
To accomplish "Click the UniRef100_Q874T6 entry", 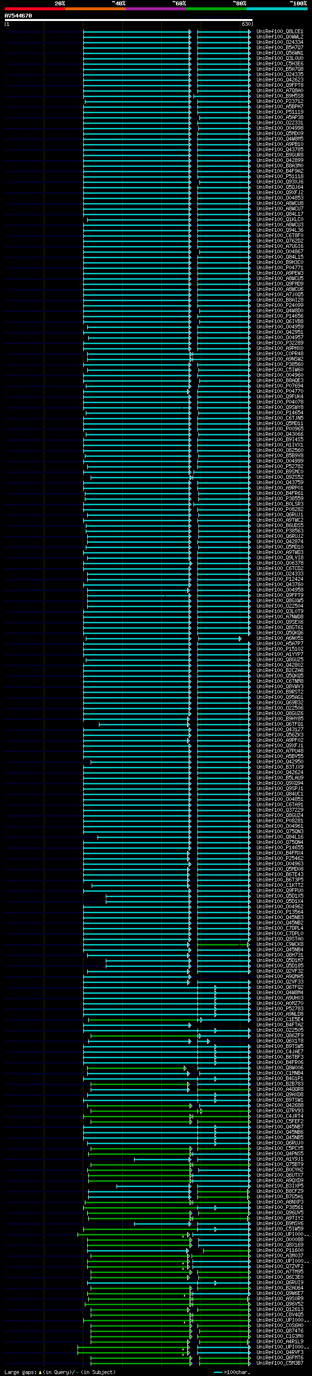I will tap(280, 1331).
